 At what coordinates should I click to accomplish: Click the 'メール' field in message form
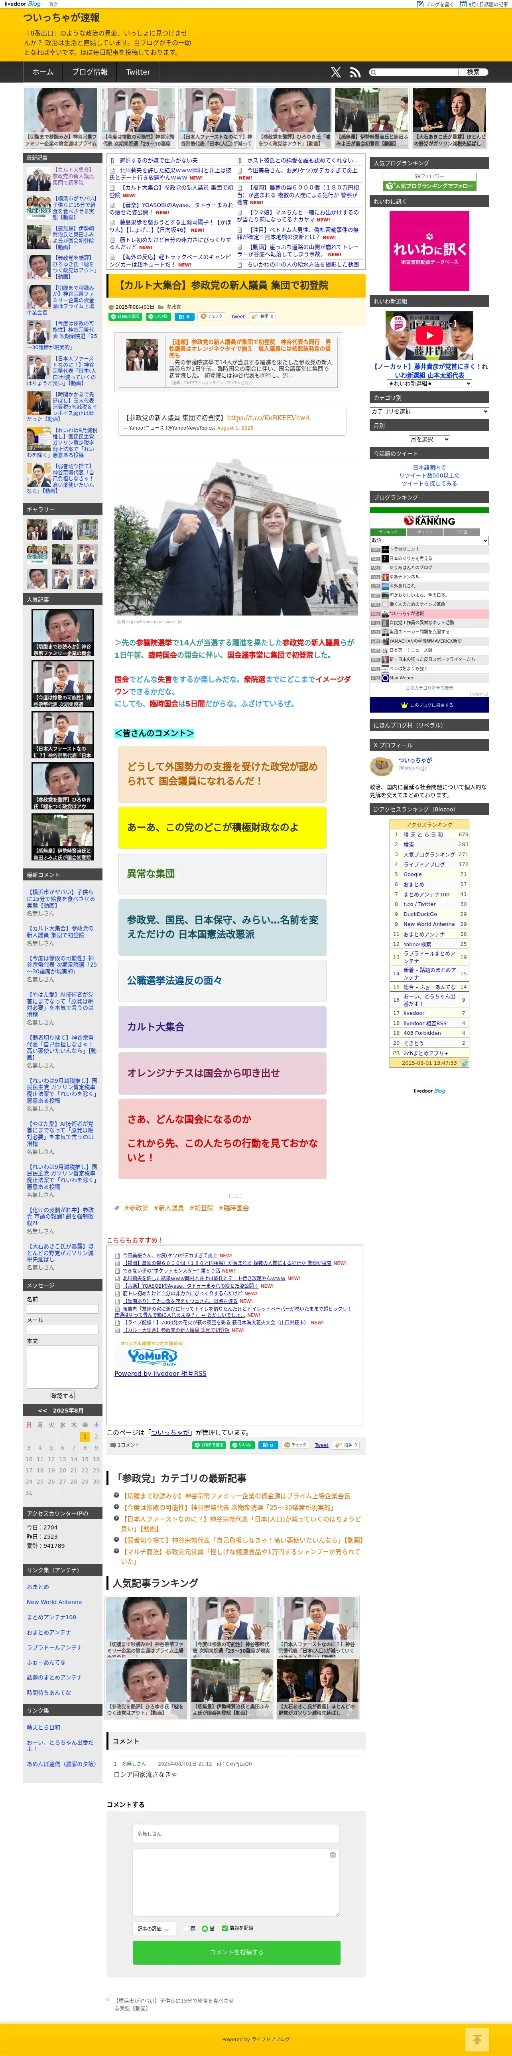point(62,1330)
